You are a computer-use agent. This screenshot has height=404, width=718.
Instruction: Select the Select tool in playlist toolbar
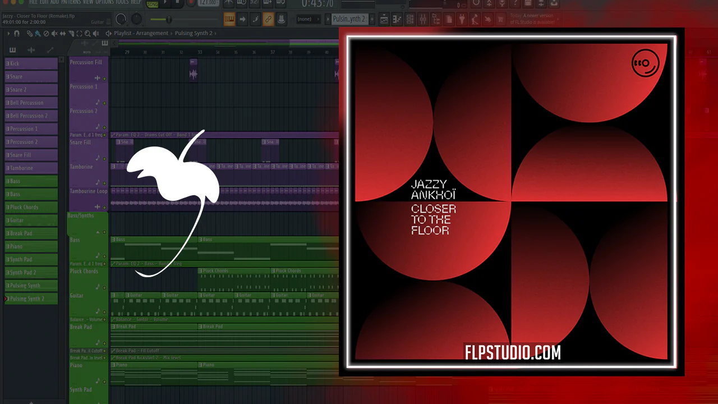click(x=79, y=34)
